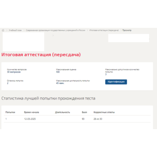157x157 pixels.
Task: Click the Попытки column header
Action: [x=10, y=112]
